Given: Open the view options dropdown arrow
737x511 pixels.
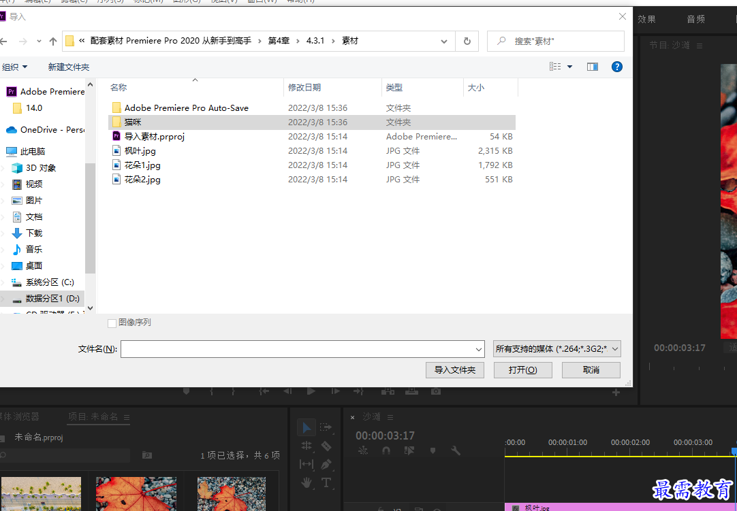Looking at the screenshot, I should tap(569, 67).
